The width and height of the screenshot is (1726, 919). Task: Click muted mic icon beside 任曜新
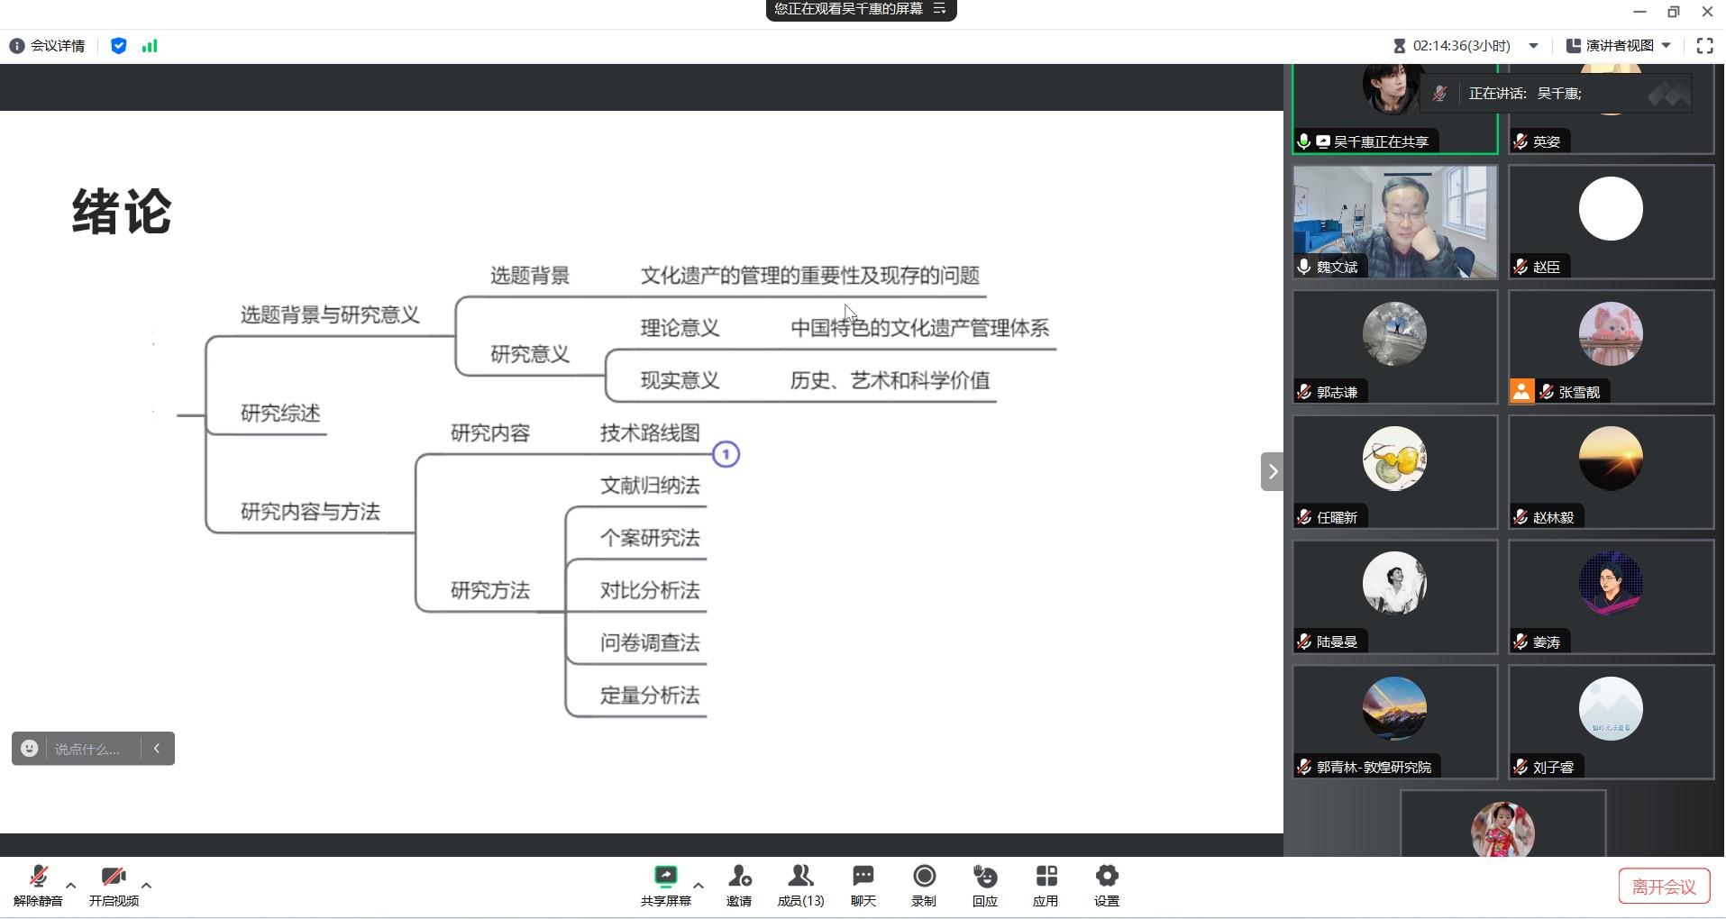[x=1304, y=517]
